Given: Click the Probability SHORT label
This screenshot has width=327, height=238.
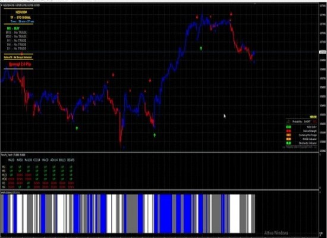Looking at the screenshot, I should [301, 122].
